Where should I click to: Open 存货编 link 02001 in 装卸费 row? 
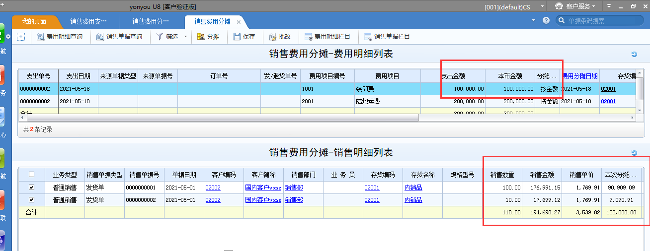pyautogui.click(x=608, y=89)
